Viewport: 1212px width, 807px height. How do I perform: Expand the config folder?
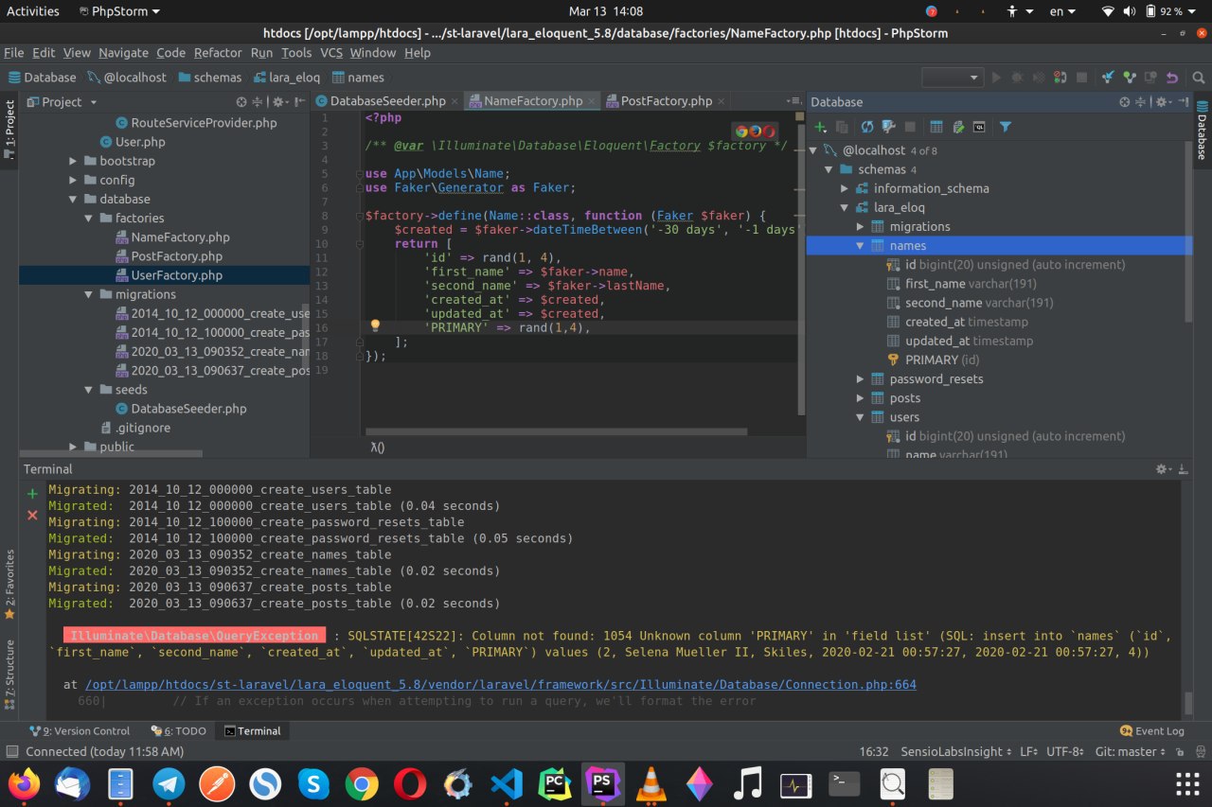click(x=74, y=180)
